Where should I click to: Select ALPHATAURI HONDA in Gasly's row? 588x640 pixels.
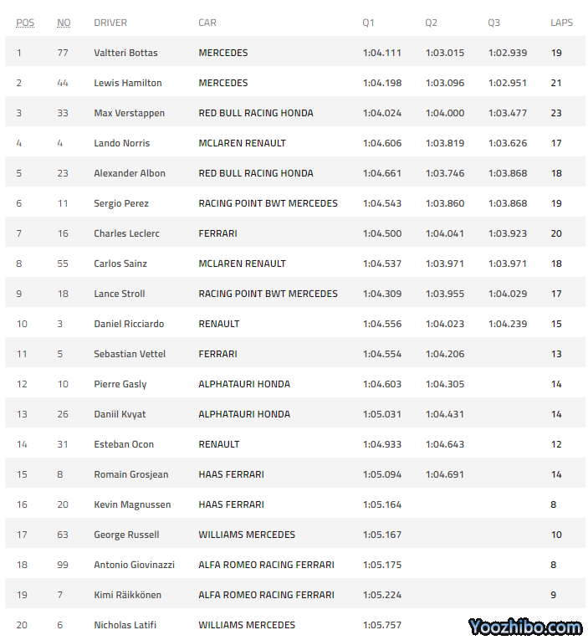point(244,384)
